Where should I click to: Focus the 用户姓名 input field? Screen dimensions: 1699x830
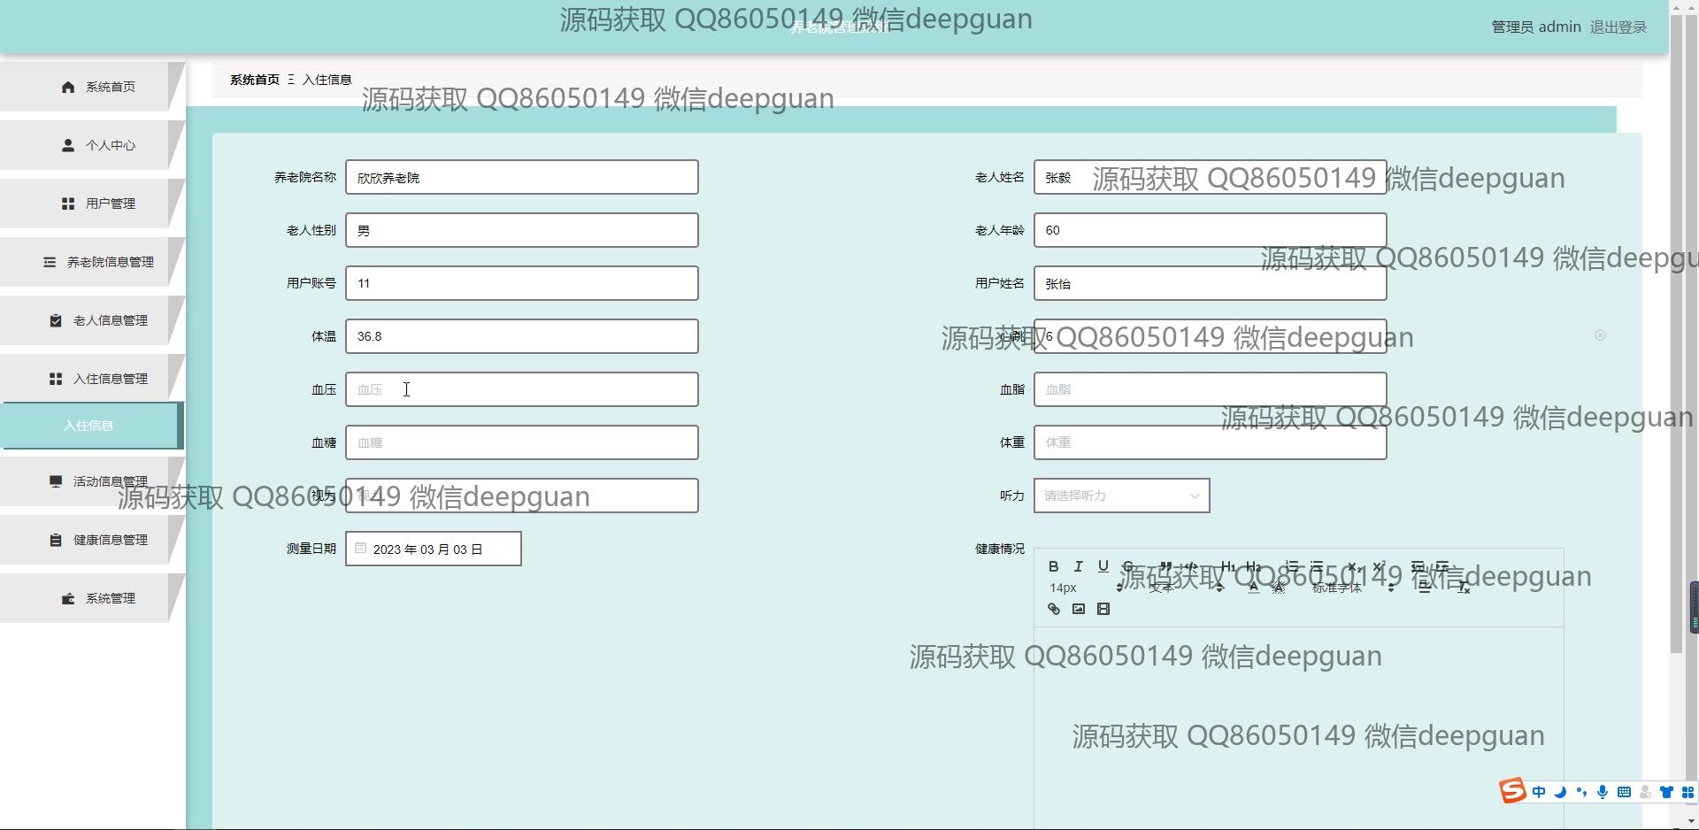pos(1211,283)
